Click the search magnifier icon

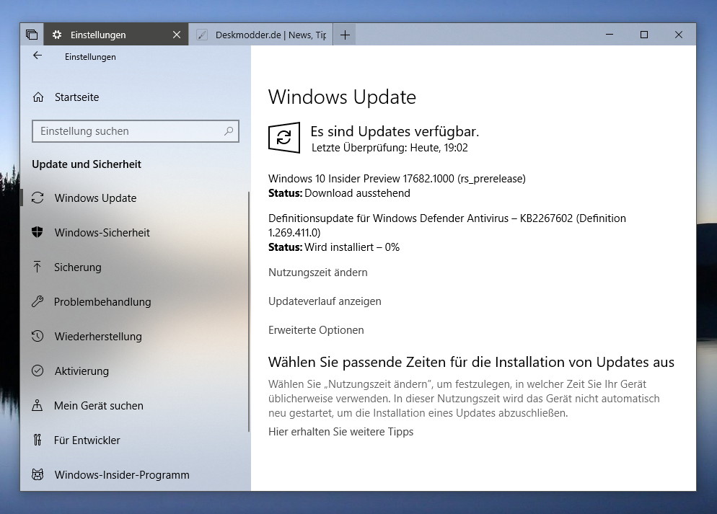pyautogui.click(x=229, y=131)
